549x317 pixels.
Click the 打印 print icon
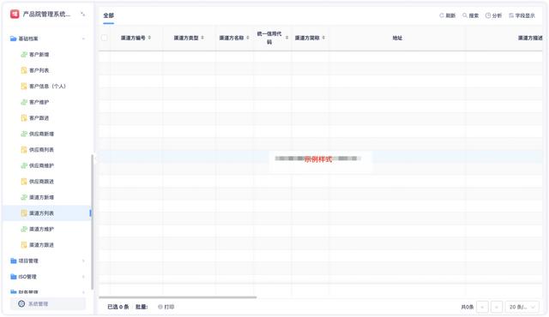tap(160, 307)
